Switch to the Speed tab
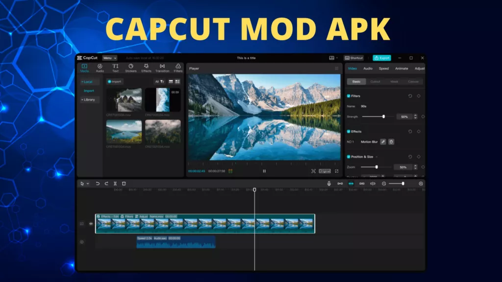The image size is (502, 282). [x=383, y=69]
